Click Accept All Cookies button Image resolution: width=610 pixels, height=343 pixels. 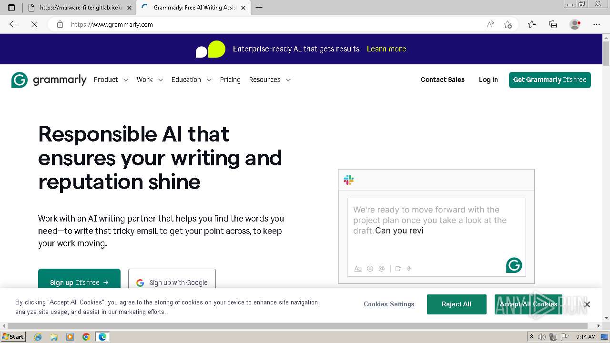point(529,304)
